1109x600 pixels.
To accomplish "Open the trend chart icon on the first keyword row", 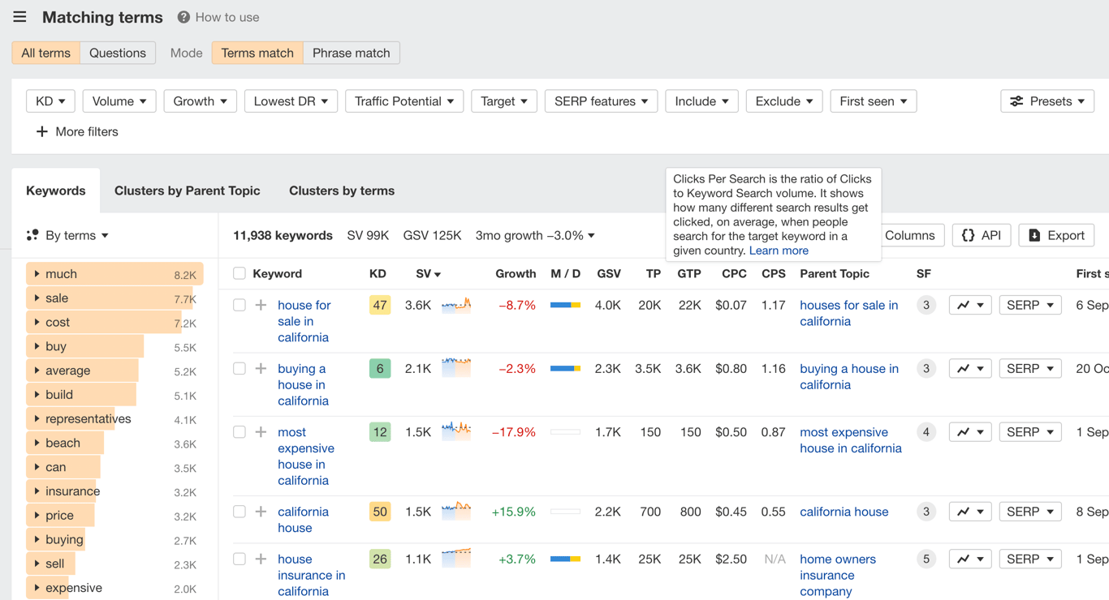I will (965, 305).
